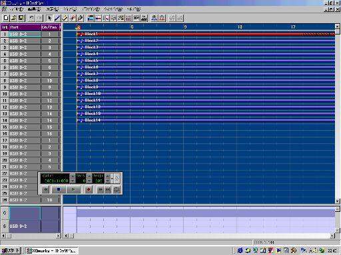Screen dimensions: 341x255
Task: Select the Block1 red track block
Action: (206, 34)
